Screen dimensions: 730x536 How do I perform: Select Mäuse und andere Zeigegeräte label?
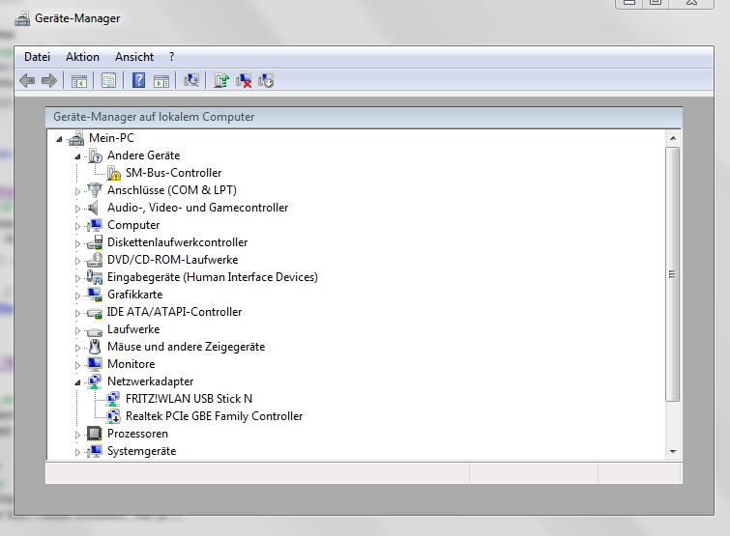click(x=187, y=347)
